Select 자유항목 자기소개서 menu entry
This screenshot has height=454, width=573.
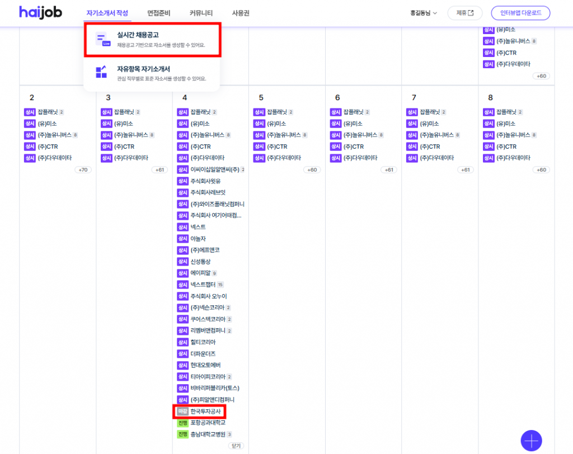pos(153,73)
